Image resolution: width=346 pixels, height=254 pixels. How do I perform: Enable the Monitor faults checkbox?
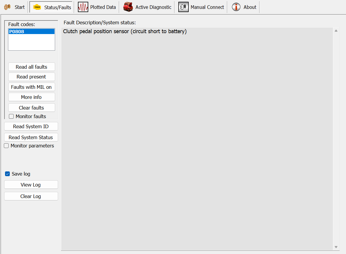[x=11, y=116]
